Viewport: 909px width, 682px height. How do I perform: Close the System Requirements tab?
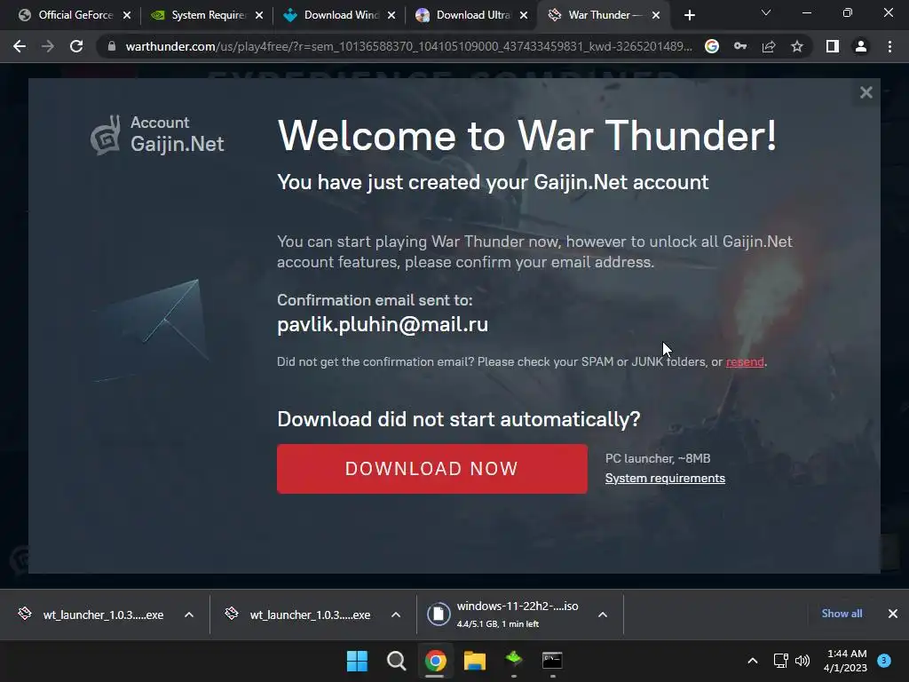[259, 15]
